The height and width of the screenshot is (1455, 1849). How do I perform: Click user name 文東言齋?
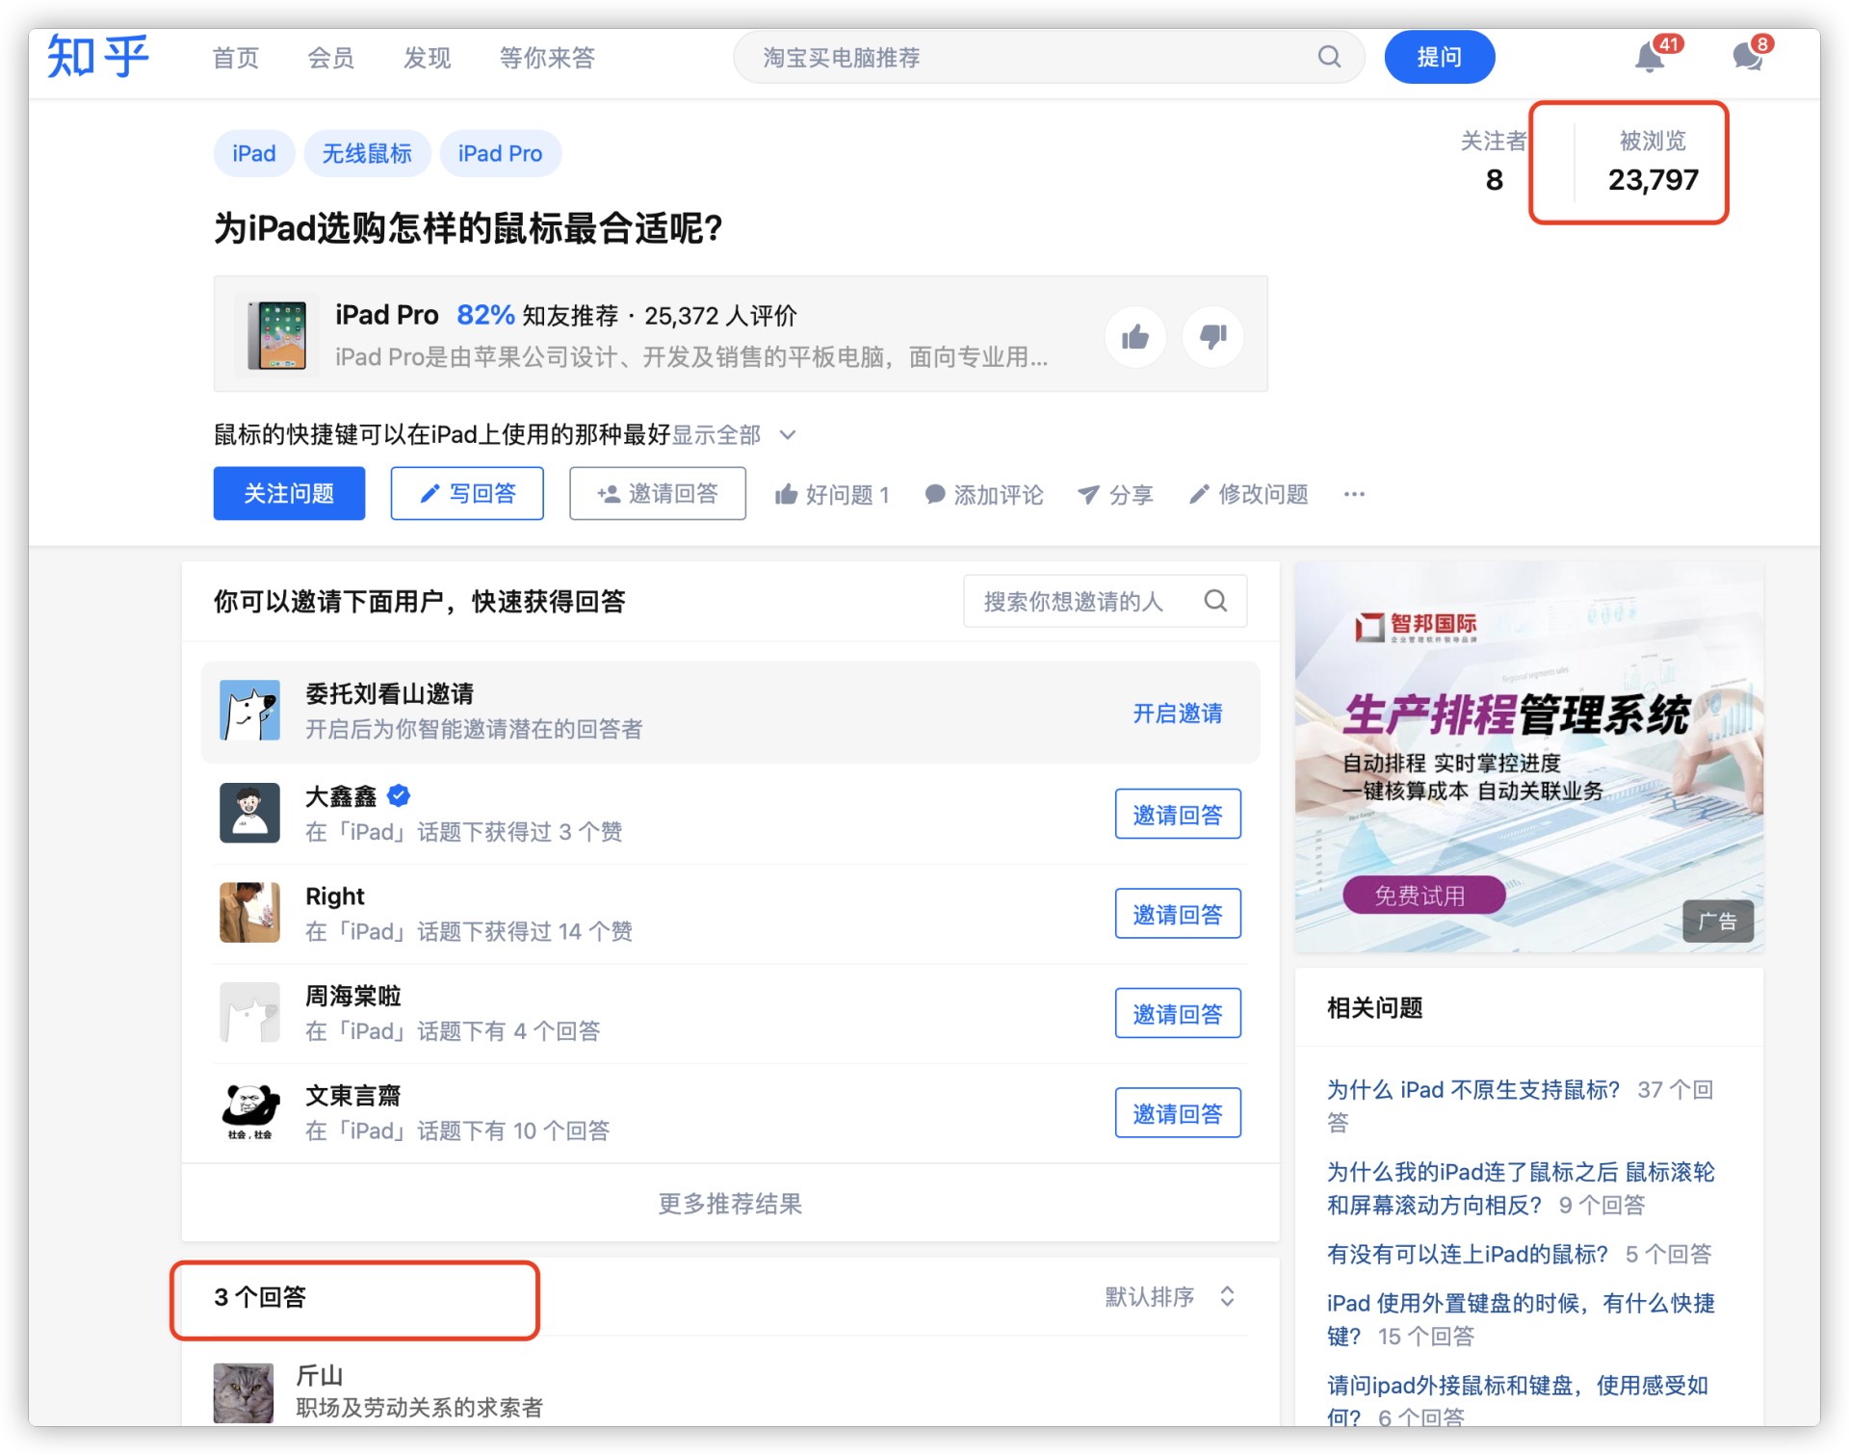[352, 1095]
